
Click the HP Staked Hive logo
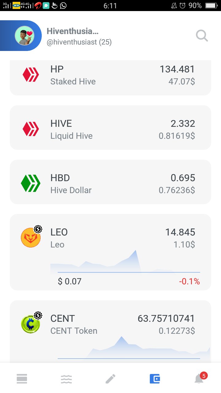pyautogui.click(x=31, y=75)
